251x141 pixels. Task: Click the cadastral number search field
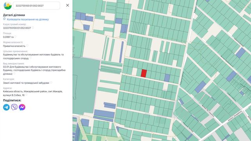click(x=36, y=5)
